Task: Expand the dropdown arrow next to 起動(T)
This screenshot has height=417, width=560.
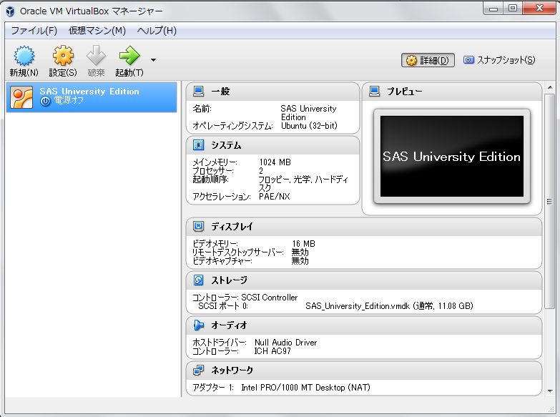Action: (x=153, y=60)
